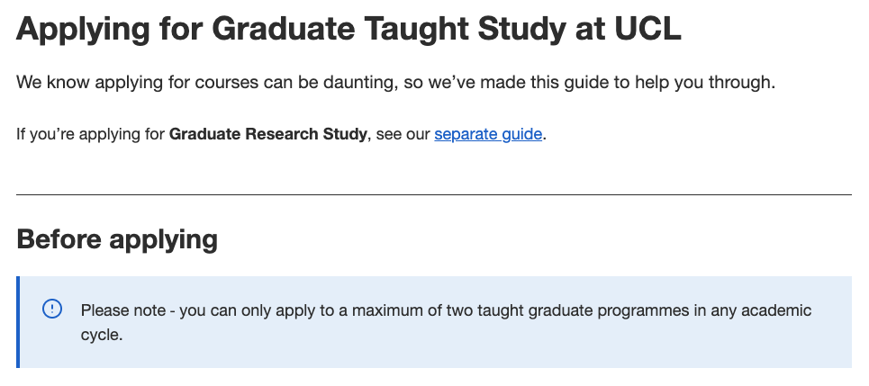This screenshot has height=386, width=869.
Task: Click the words academic in the notice box
Action: (776, 310)
